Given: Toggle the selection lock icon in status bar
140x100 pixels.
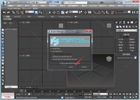Looking at the screenshot, I should tap(26, 94).
